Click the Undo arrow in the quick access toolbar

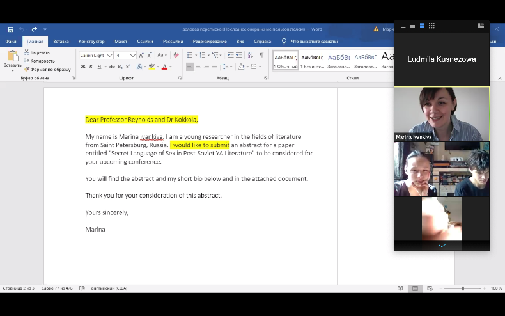tap(22, 29)
